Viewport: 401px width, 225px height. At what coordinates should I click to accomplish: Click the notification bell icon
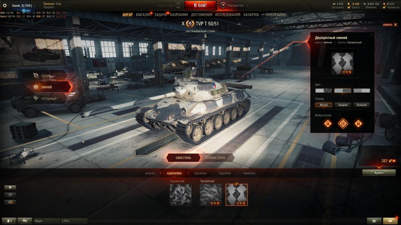coord(390,221)
